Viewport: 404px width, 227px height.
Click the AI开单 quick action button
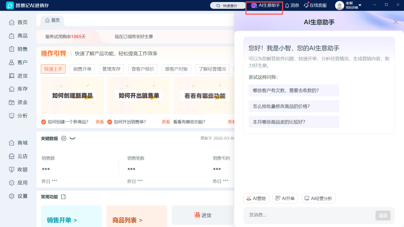coord(285,198)
